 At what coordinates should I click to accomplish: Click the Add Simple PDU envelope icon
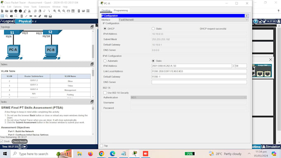pos(46,16)
